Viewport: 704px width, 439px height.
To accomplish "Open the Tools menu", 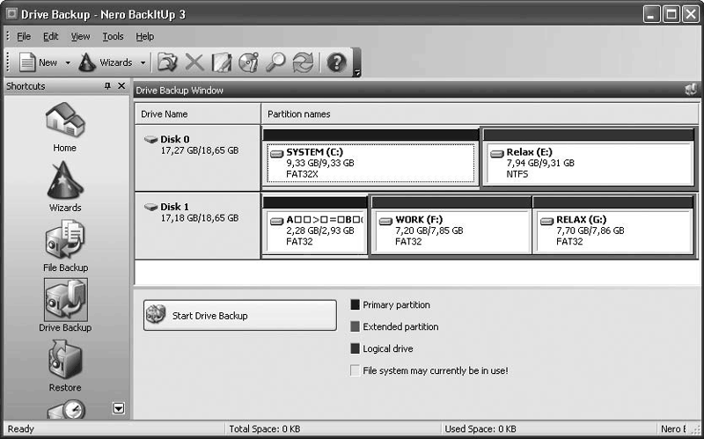I will [113, 36].
